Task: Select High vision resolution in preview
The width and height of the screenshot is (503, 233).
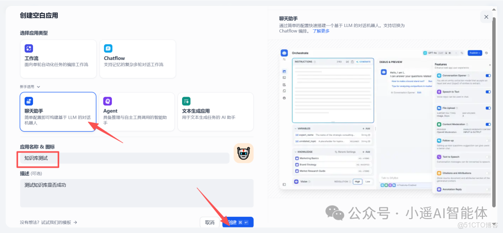Action: tap(357, 181)
